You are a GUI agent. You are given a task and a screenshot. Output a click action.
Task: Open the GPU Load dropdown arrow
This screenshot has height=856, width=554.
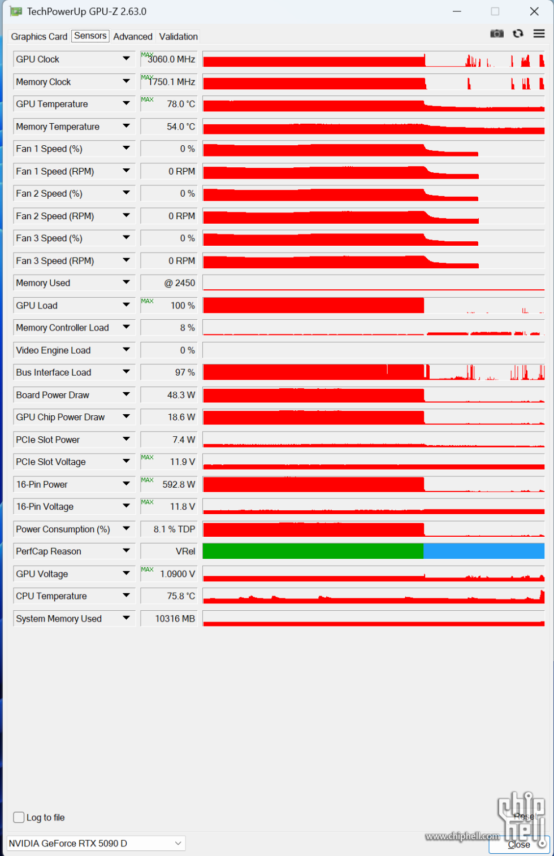pos(126,306)
